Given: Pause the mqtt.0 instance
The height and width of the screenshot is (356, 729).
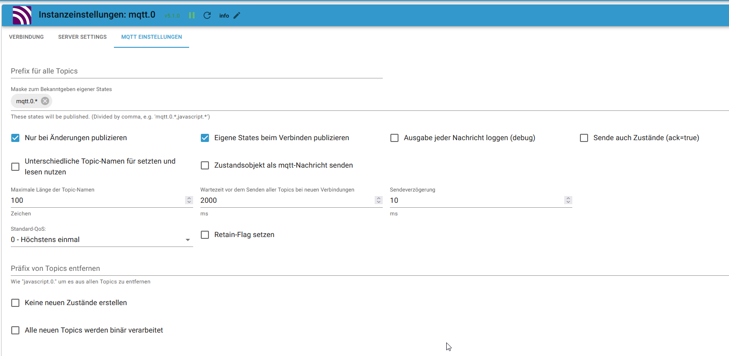Looking at the screenshot, I should (192, 15).
